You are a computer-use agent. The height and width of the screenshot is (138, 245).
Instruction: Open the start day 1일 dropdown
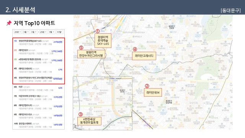(x=34, y=32)
